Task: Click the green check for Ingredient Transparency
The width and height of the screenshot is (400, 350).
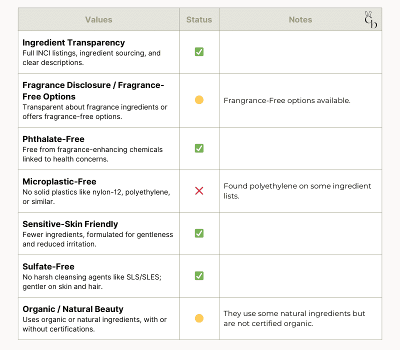Action: [199, 52]
